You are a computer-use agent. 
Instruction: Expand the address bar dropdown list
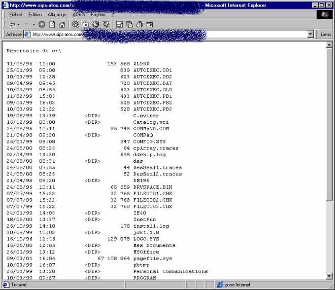click(x=311, y=34)
